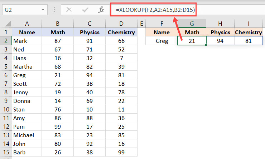Select cell A6 with name Greg
This screenshot has height=159, width=265.
coord(27,75)
